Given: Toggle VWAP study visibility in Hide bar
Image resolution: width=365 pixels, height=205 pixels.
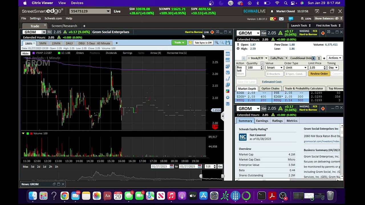Looking at the screenshot, I should coord(44,53).
